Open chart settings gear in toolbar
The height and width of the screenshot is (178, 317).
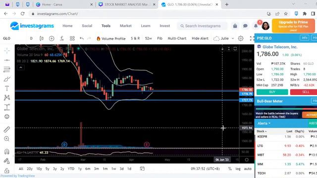(241, 39)
